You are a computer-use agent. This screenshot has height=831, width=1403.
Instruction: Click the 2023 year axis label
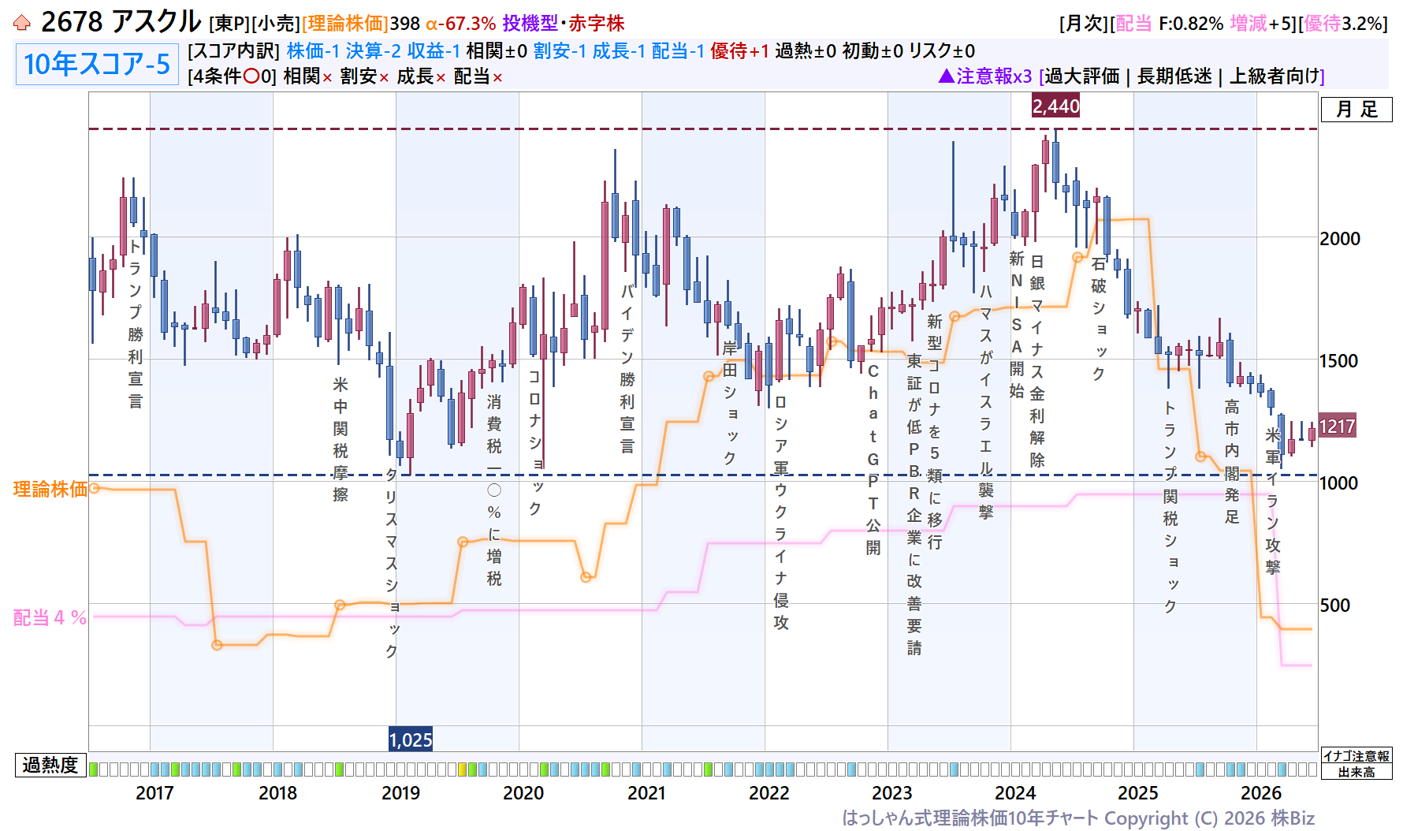tap(892, 793)
